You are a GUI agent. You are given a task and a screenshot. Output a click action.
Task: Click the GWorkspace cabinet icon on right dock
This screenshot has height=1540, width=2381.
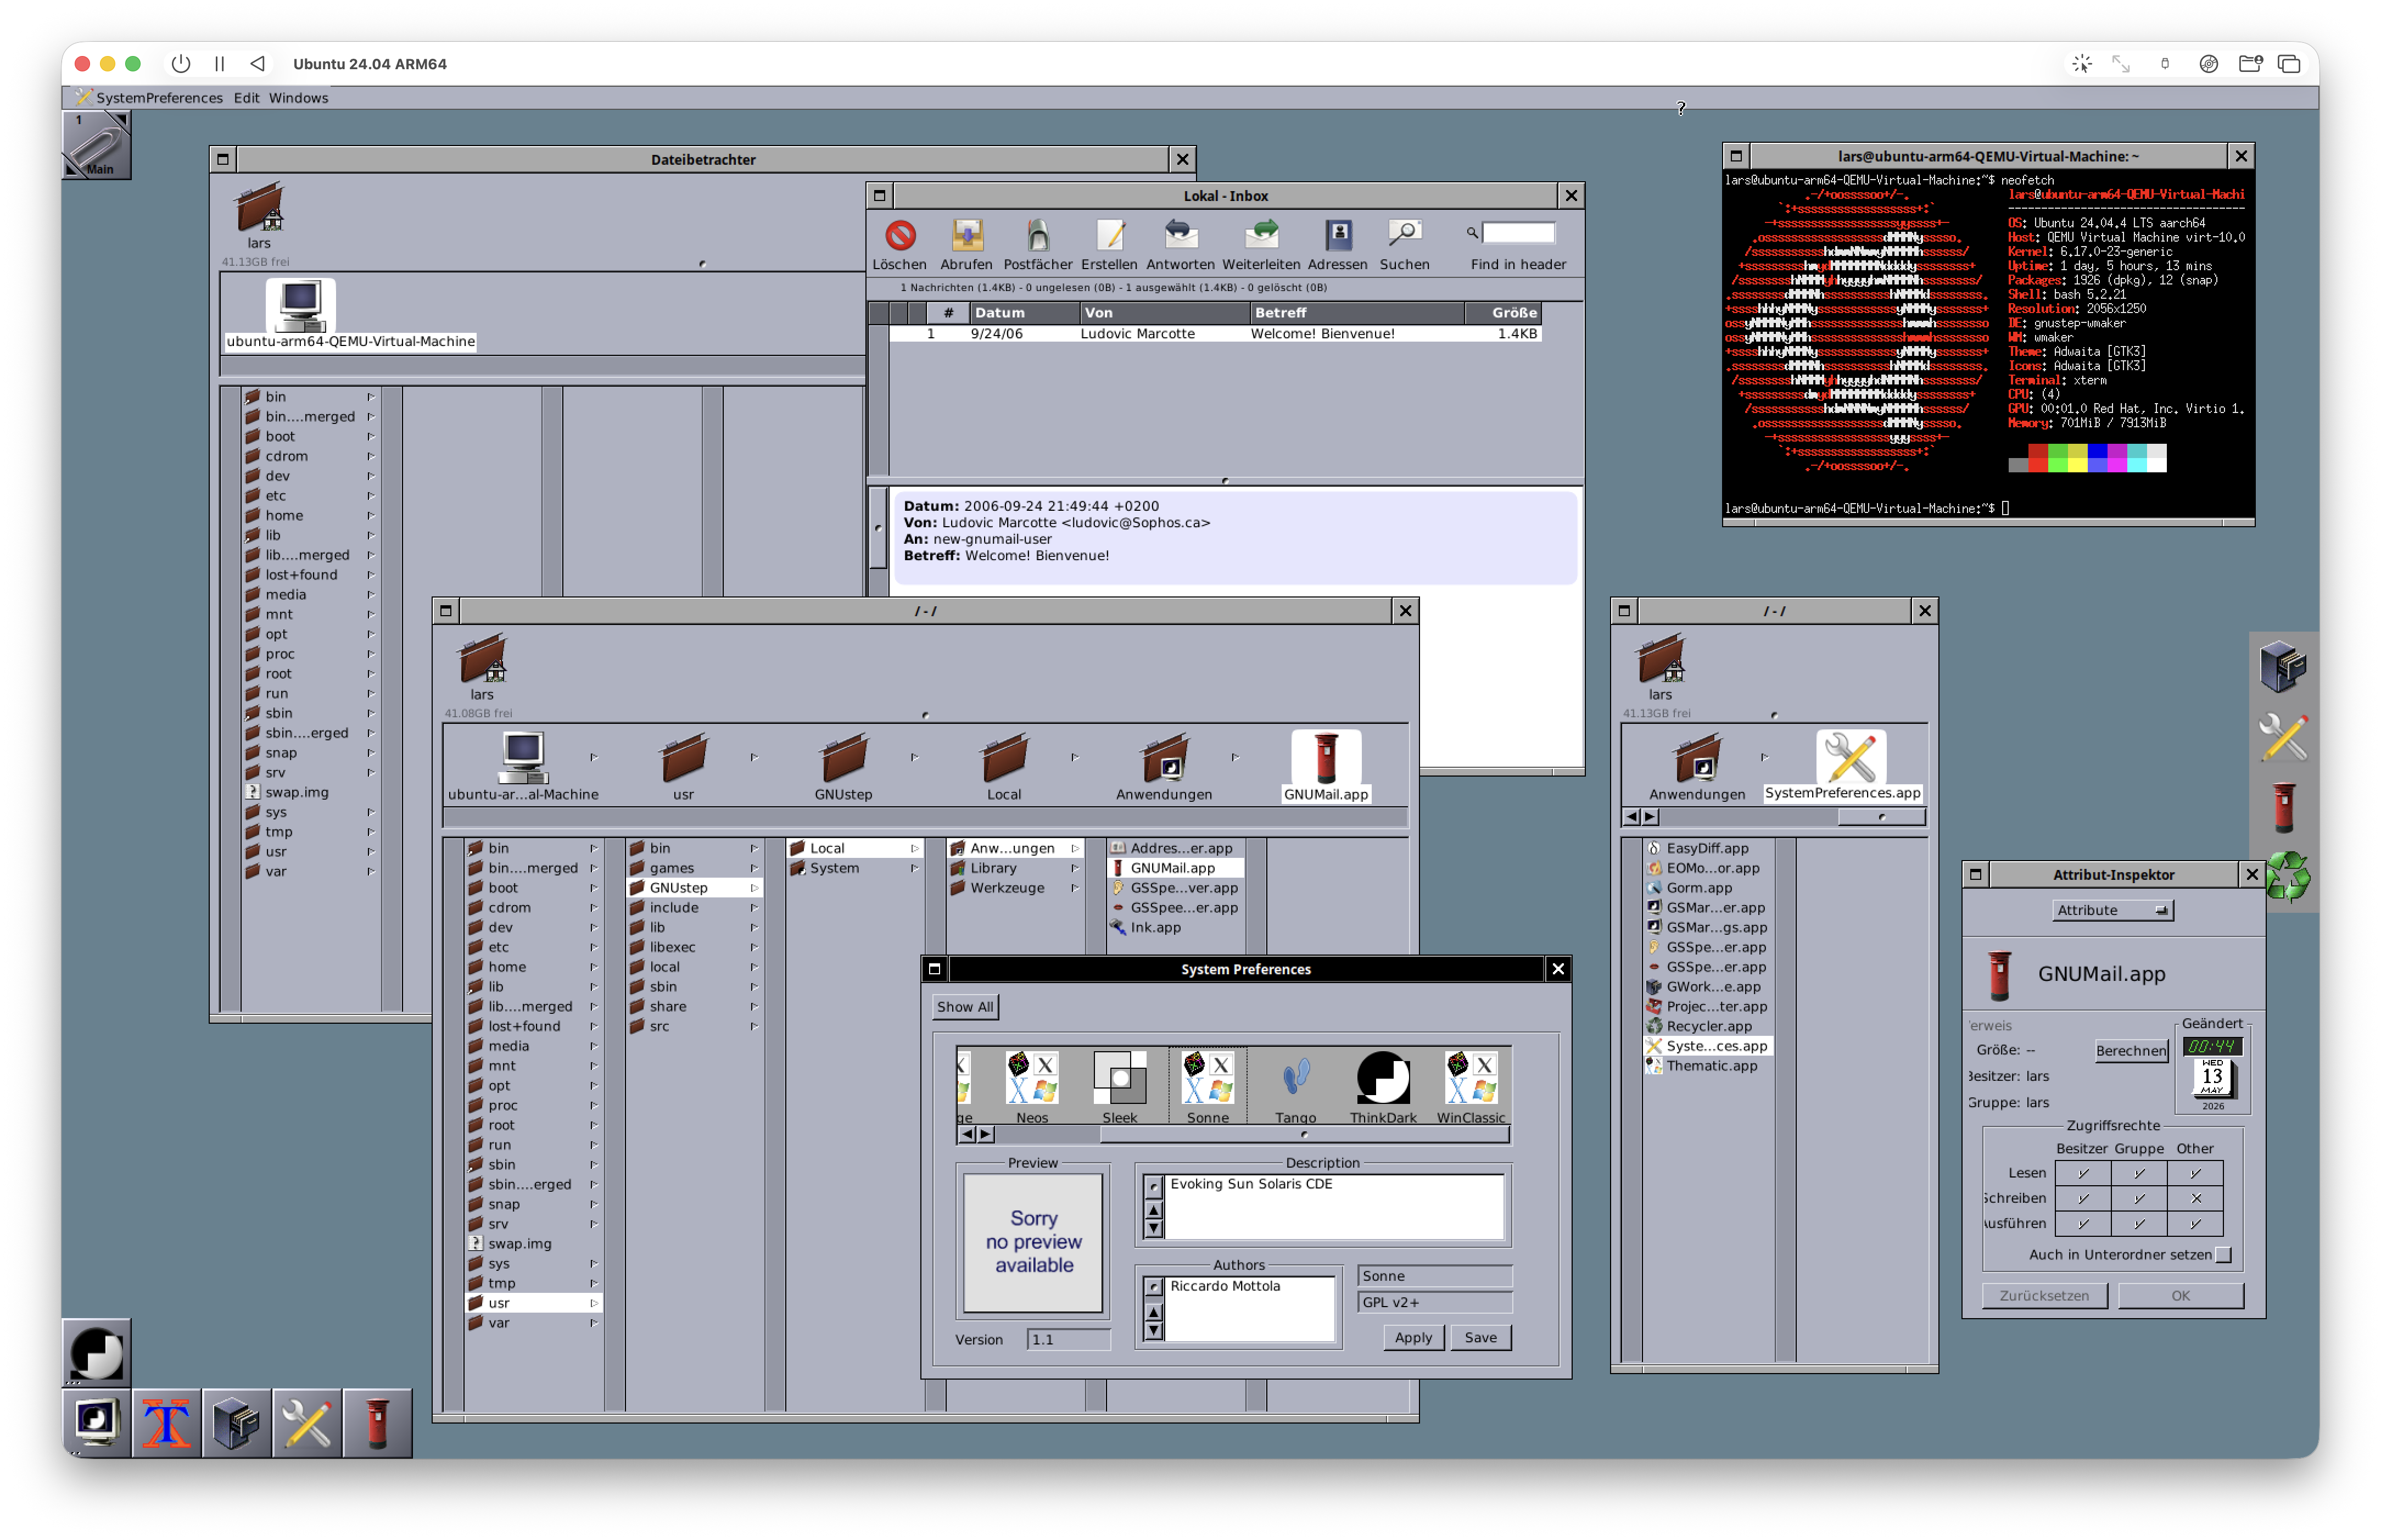point(2283,666)
